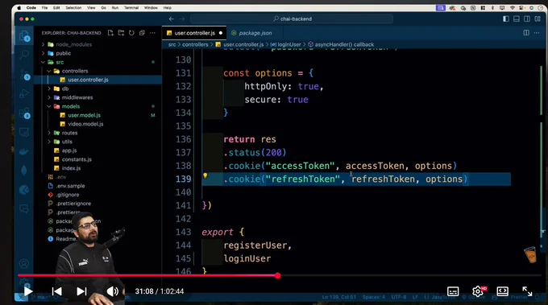Toggle the secondary side bar visibility
548x305 pixels.
coord(527,19)
